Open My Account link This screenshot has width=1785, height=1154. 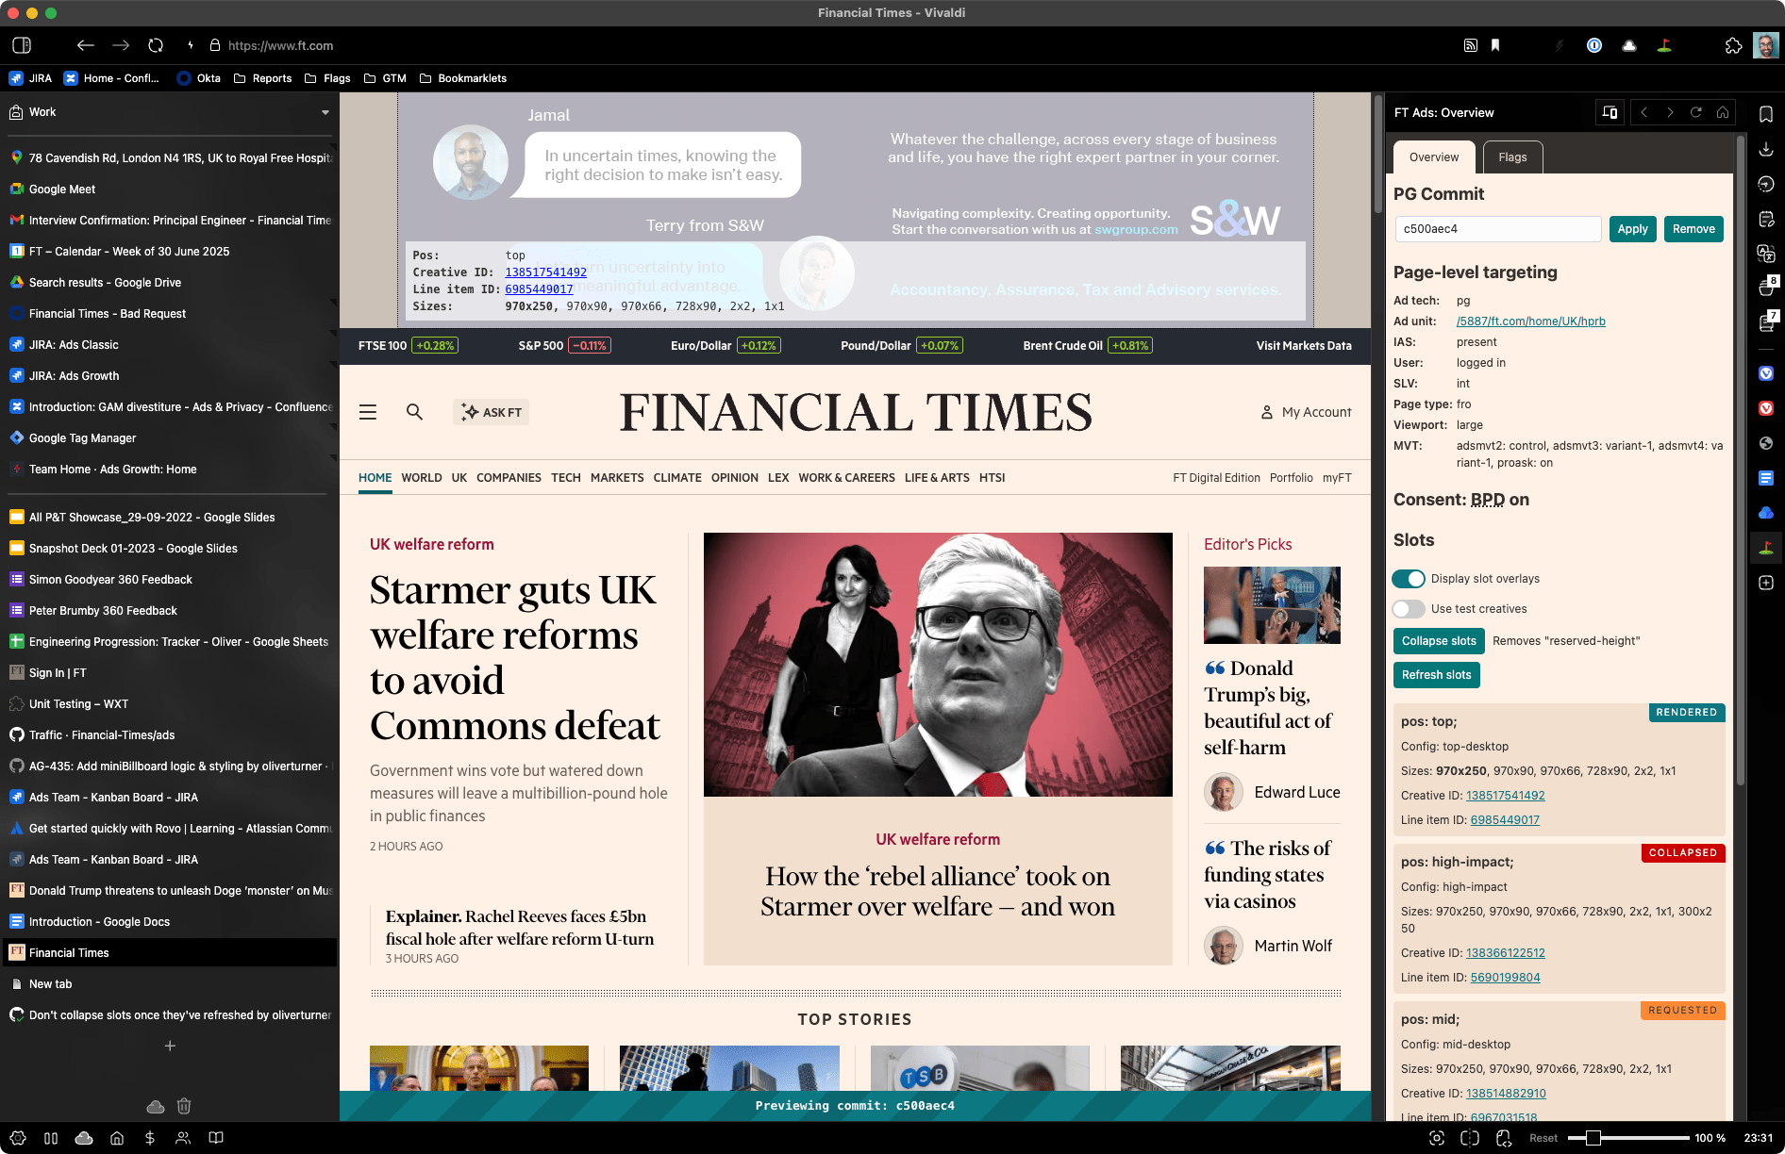click(x=1306, y=412)
